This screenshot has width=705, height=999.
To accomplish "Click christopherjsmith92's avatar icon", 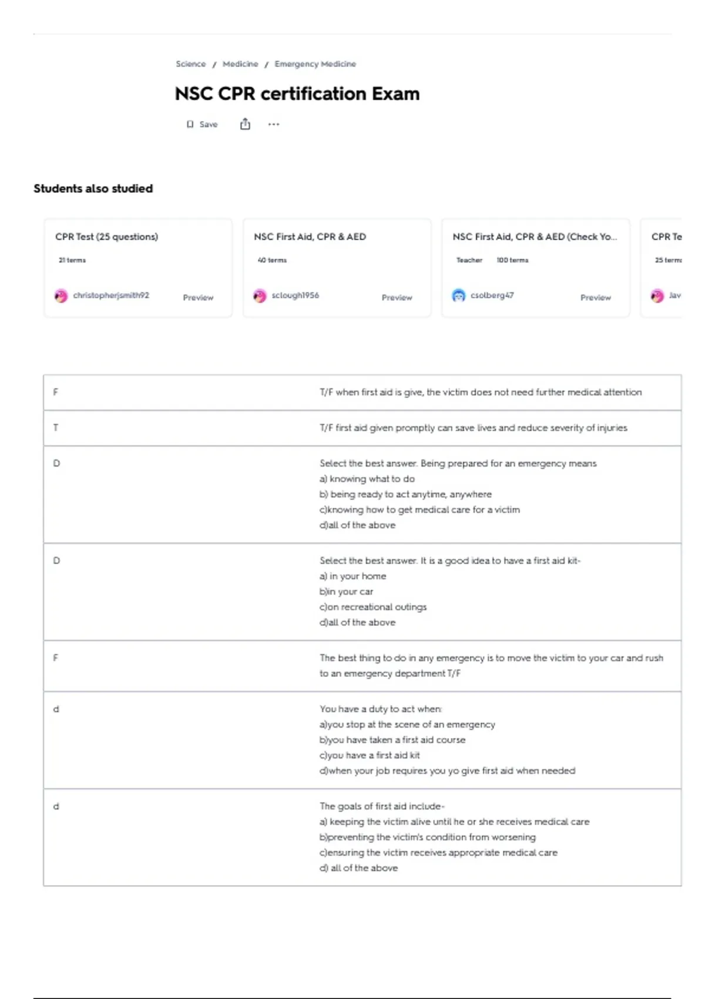I will pyautogui.click(x=61, y=296).
